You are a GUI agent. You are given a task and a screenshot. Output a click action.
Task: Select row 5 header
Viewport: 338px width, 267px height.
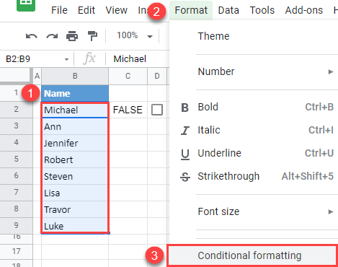click(16, 159)
